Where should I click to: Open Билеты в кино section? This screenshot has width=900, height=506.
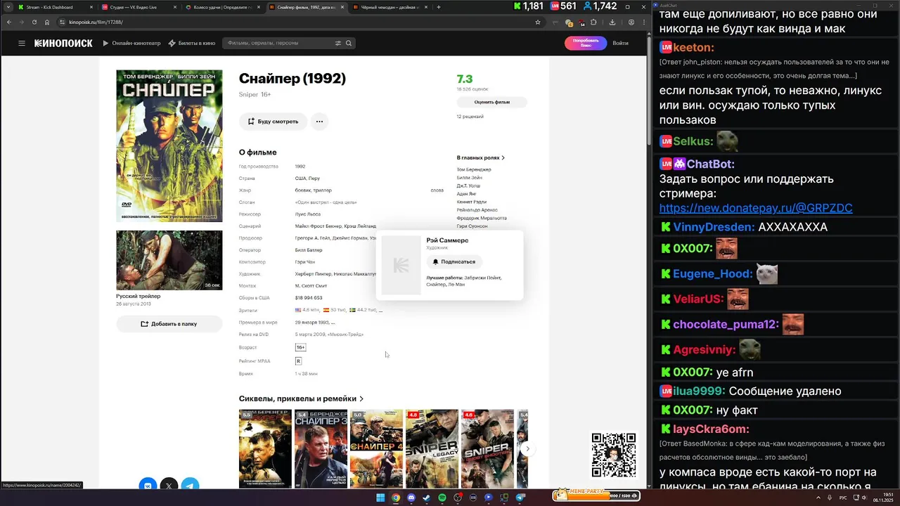click(x=192, y=43)
